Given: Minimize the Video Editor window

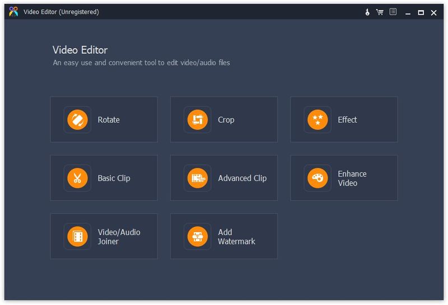Looking at the screenshot, I should click(408, 12).
